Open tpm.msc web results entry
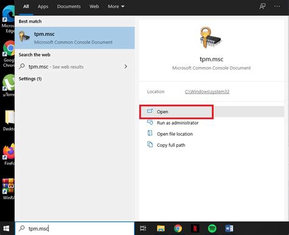 [74, 66]
